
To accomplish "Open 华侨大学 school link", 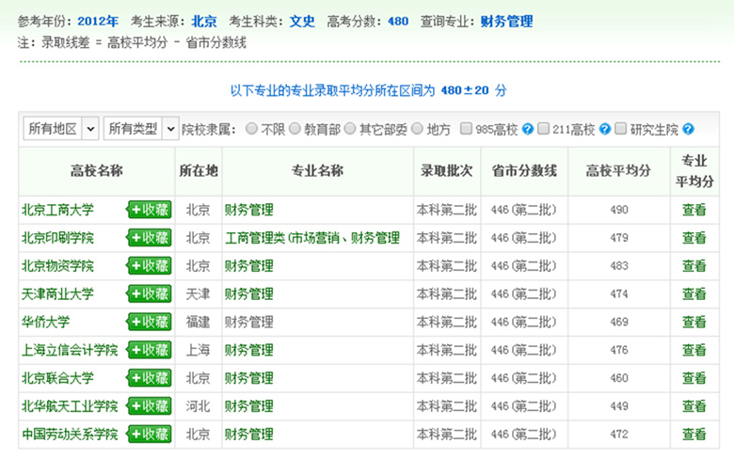I will tap(45, 322).
